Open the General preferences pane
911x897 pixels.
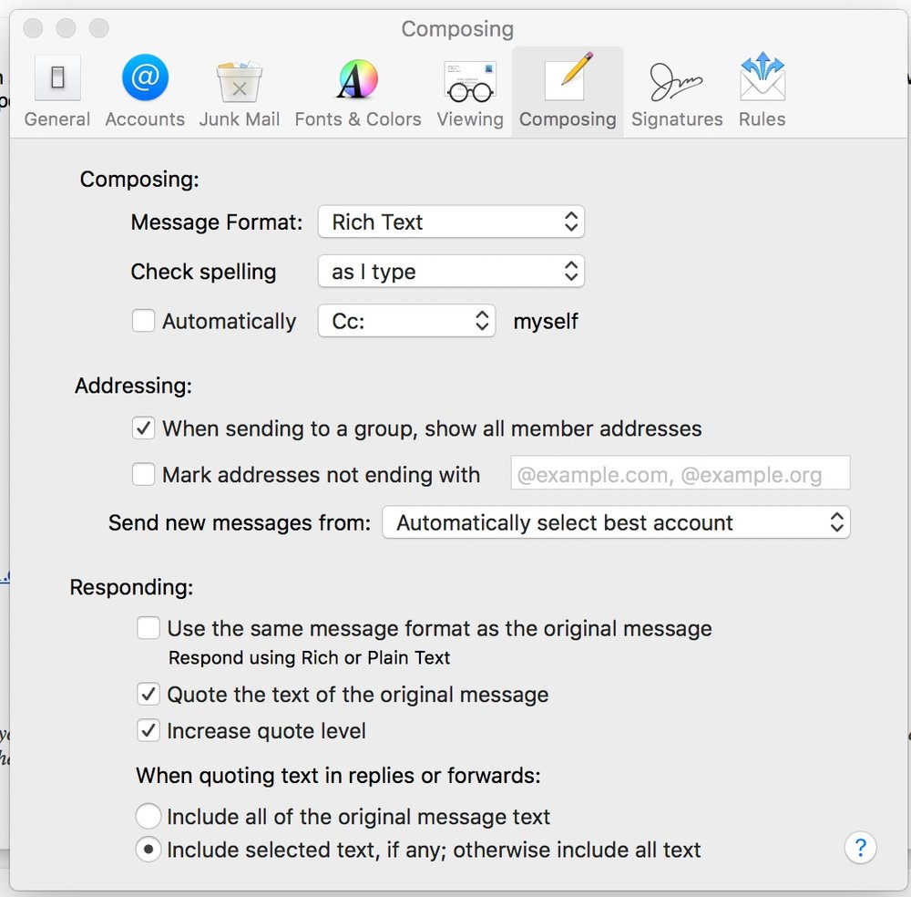(56, 91)
